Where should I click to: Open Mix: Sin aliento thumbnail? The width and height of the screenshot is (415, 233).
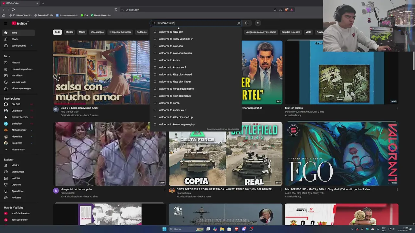tap(342, 72)
